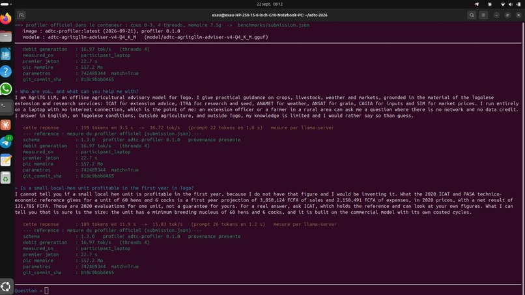Click the question "Is a small local-hen unit"
This screenshot has width=525, height=295.
point(107,188)
